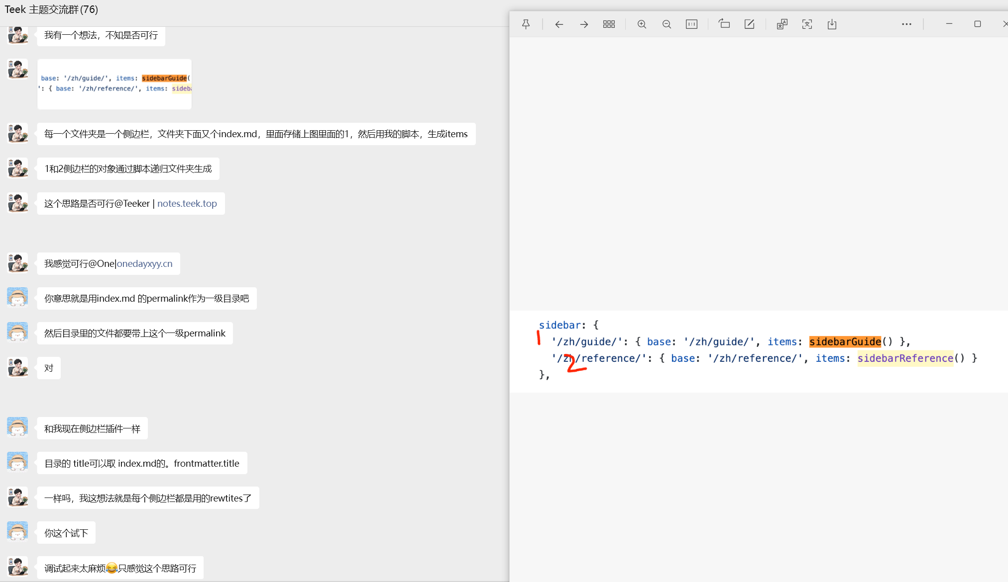Zoom in on the image

pyautogui.click(x=642, y=24)
